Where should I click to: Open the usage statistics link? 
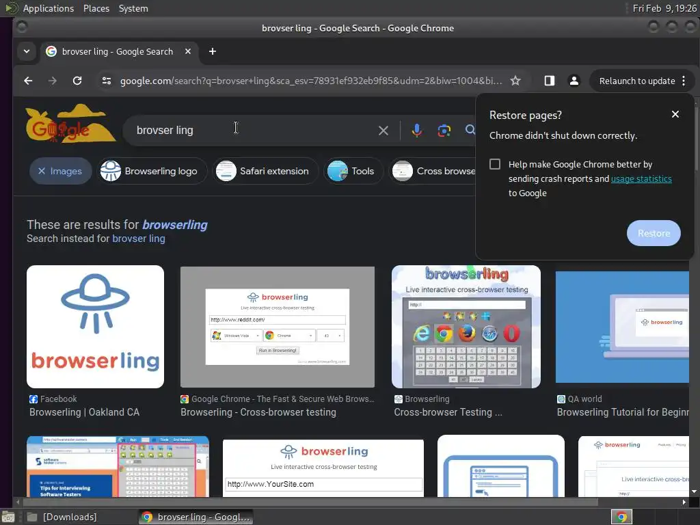(x=641, y=178)
